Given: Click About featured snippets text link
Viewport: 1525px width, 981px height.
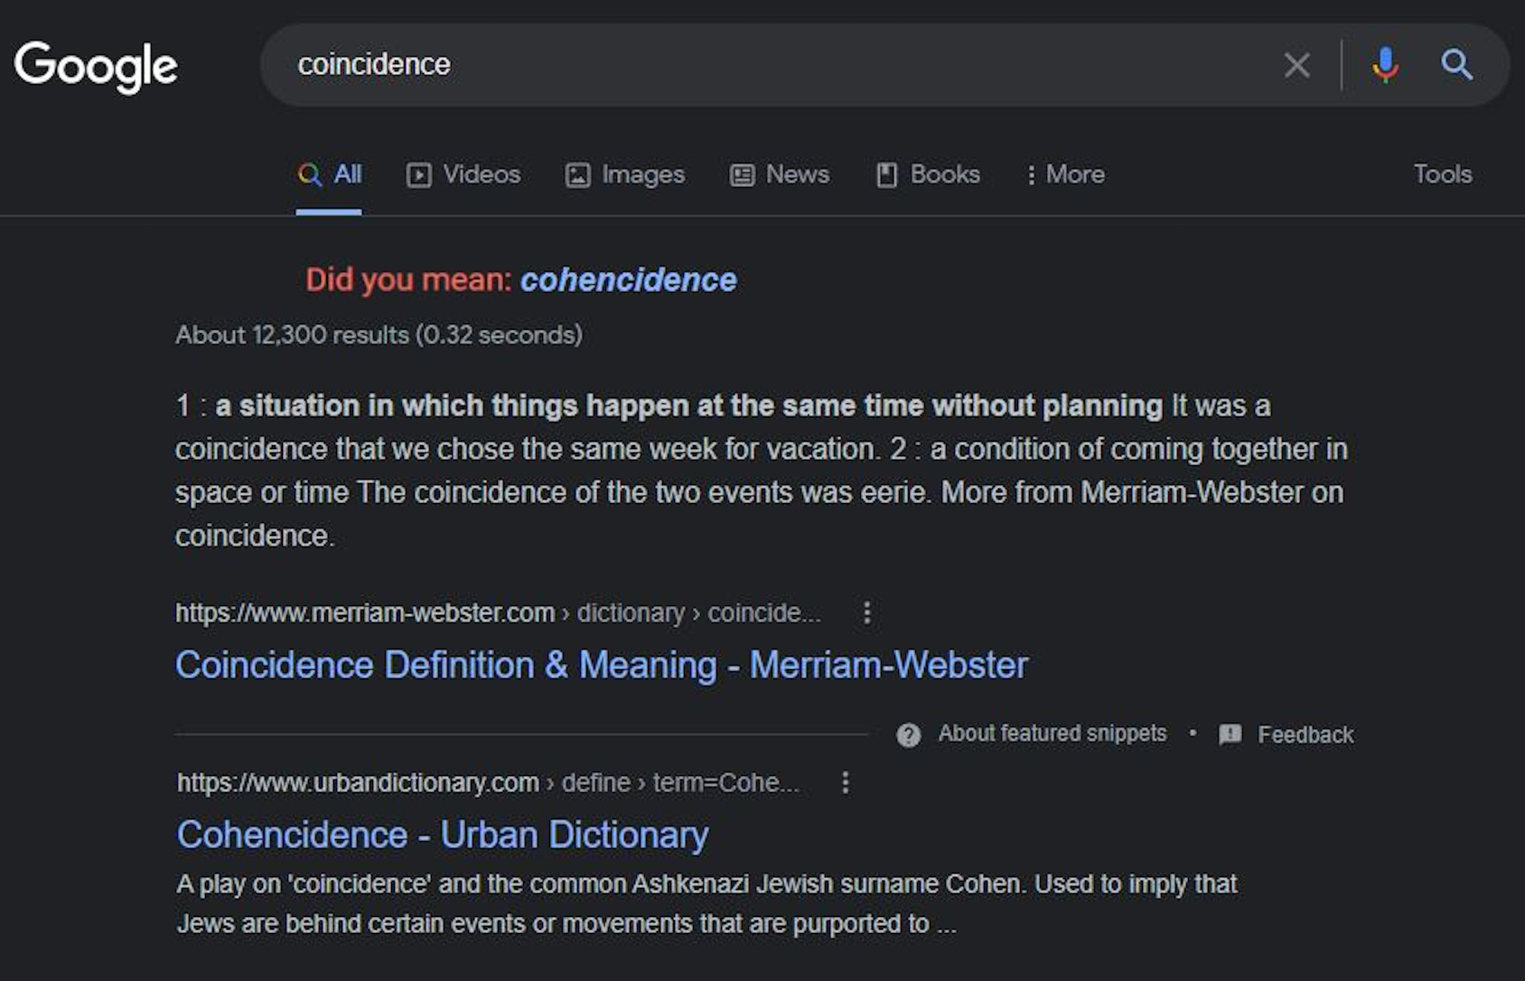Looking at the screenshot, I should tap(1051, 733).
